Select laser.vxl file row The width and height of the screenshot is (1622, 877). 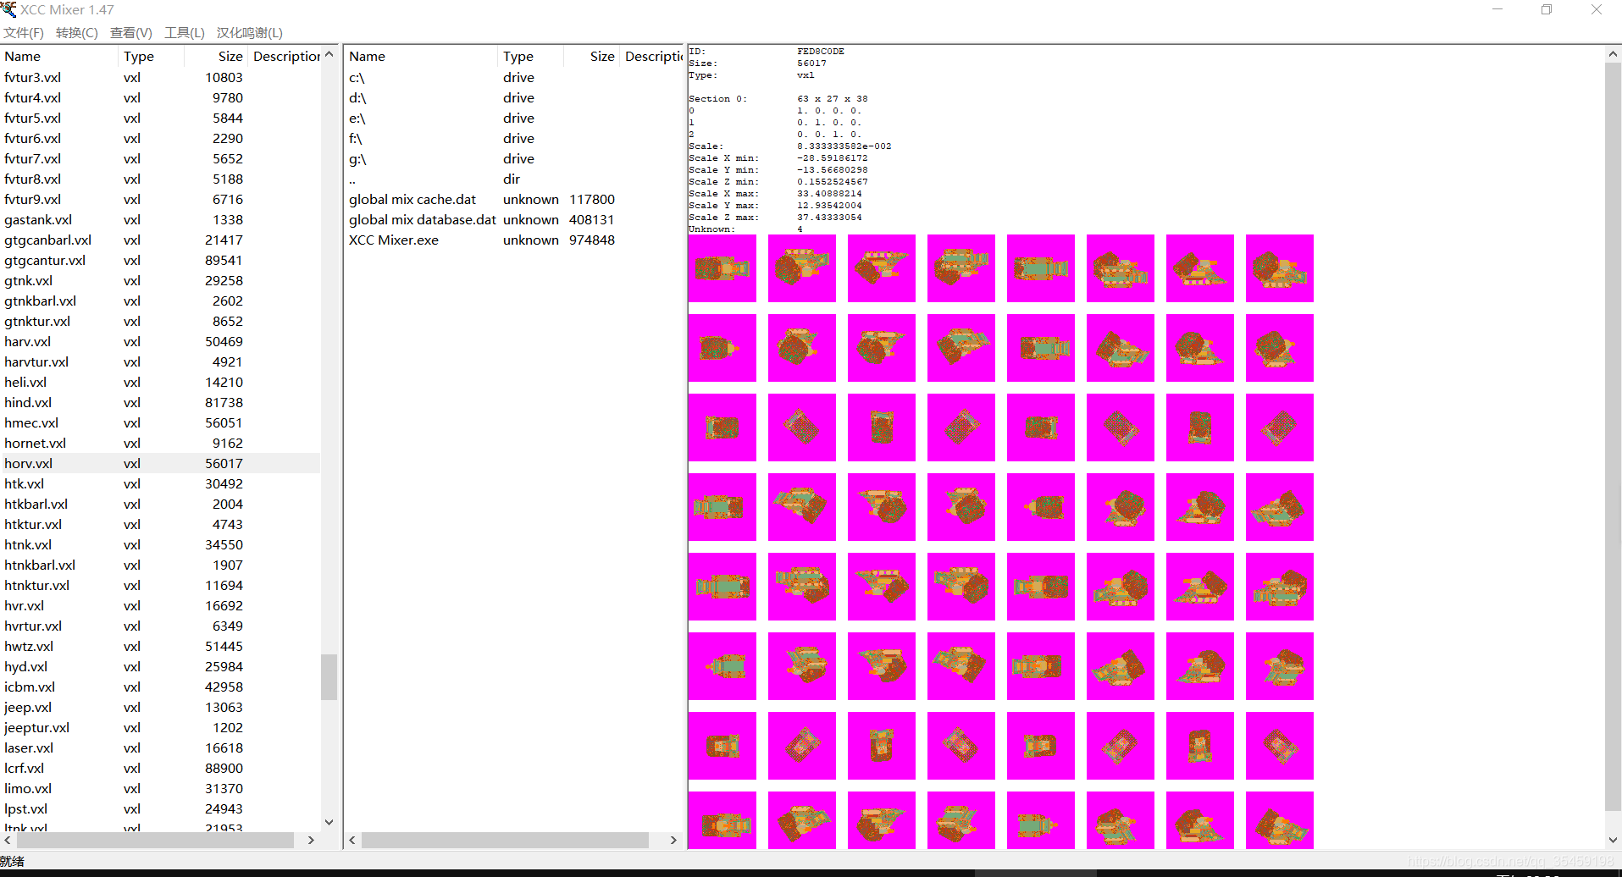point(161,748)
